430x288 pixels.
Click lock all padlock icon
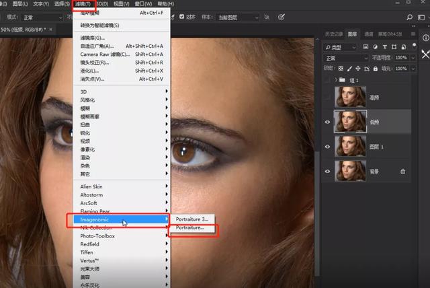coord(376,69)
